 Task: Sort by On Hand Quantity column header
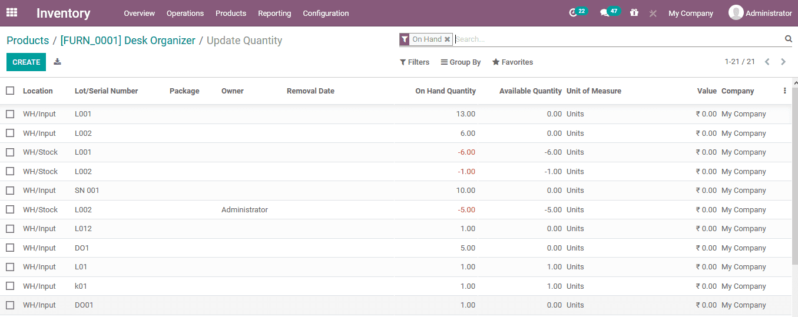pyautogui.click(x=445, y=91)
